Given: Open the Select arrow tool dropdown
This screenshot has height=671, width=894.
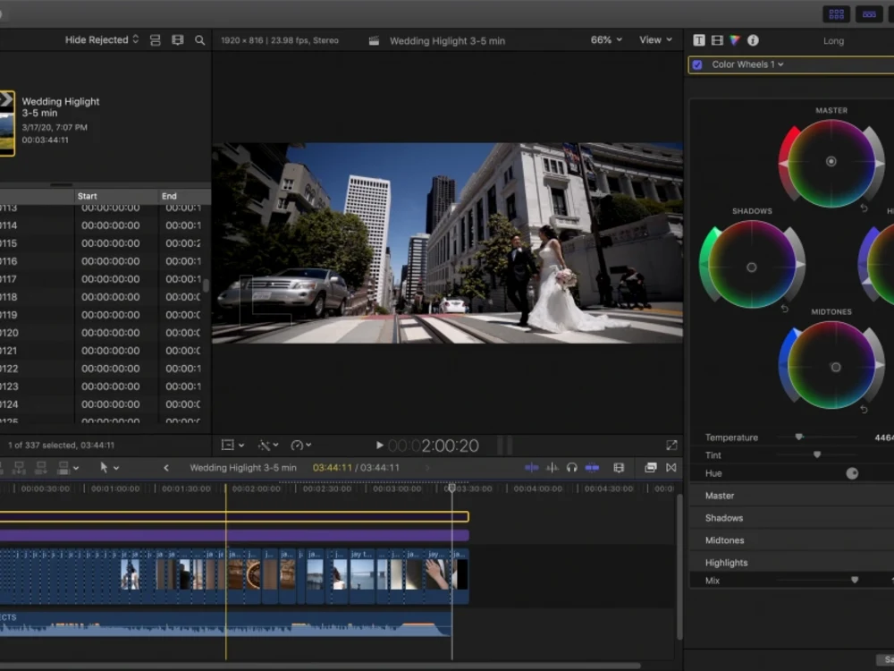Looking at the screenshot, I should coord(109,468).
